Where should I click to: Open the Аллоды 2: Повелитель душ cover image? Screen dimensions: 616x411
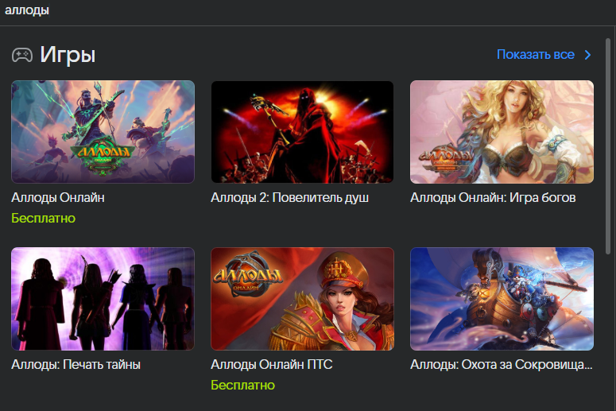pos(302,132)
